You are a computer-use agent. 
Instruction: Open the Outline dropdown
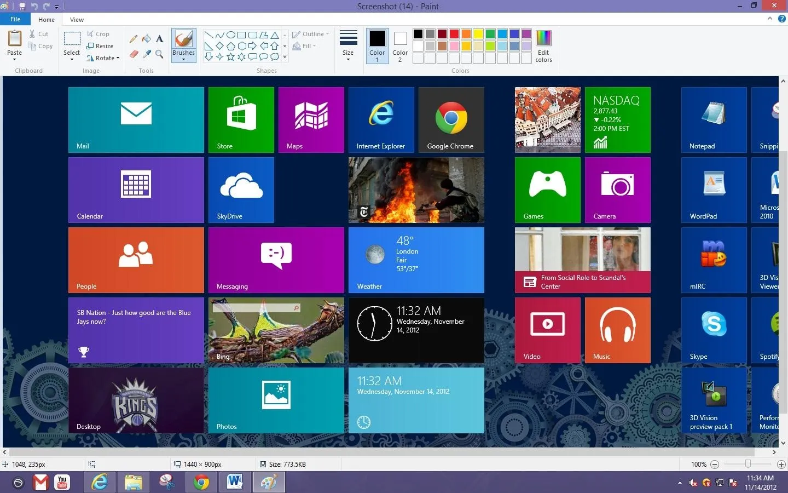pos(311,34)
